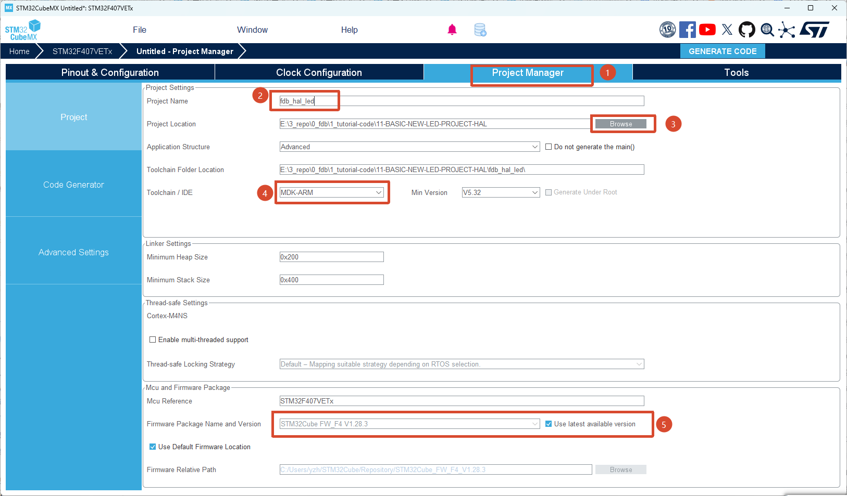Click the Min Version label
This screenshot has width=847, height=496.
(x=429, y=192)
